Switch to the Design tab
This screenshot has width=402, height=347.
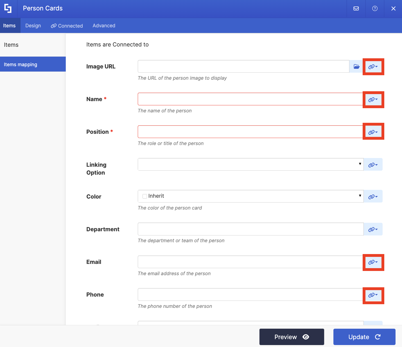[x=33, y=26]
